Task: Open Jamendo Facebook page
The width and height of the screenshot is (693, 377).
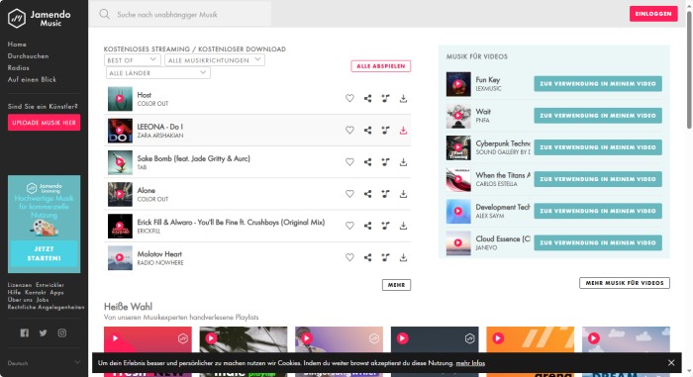Action: [x=25, y=332]
